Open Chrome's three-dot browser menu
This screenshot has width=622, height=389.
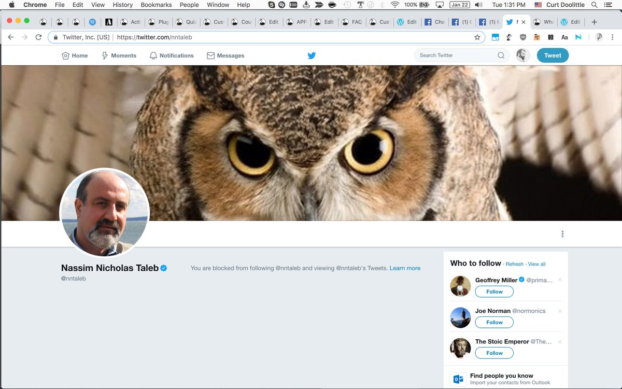[x=614, y=37]
